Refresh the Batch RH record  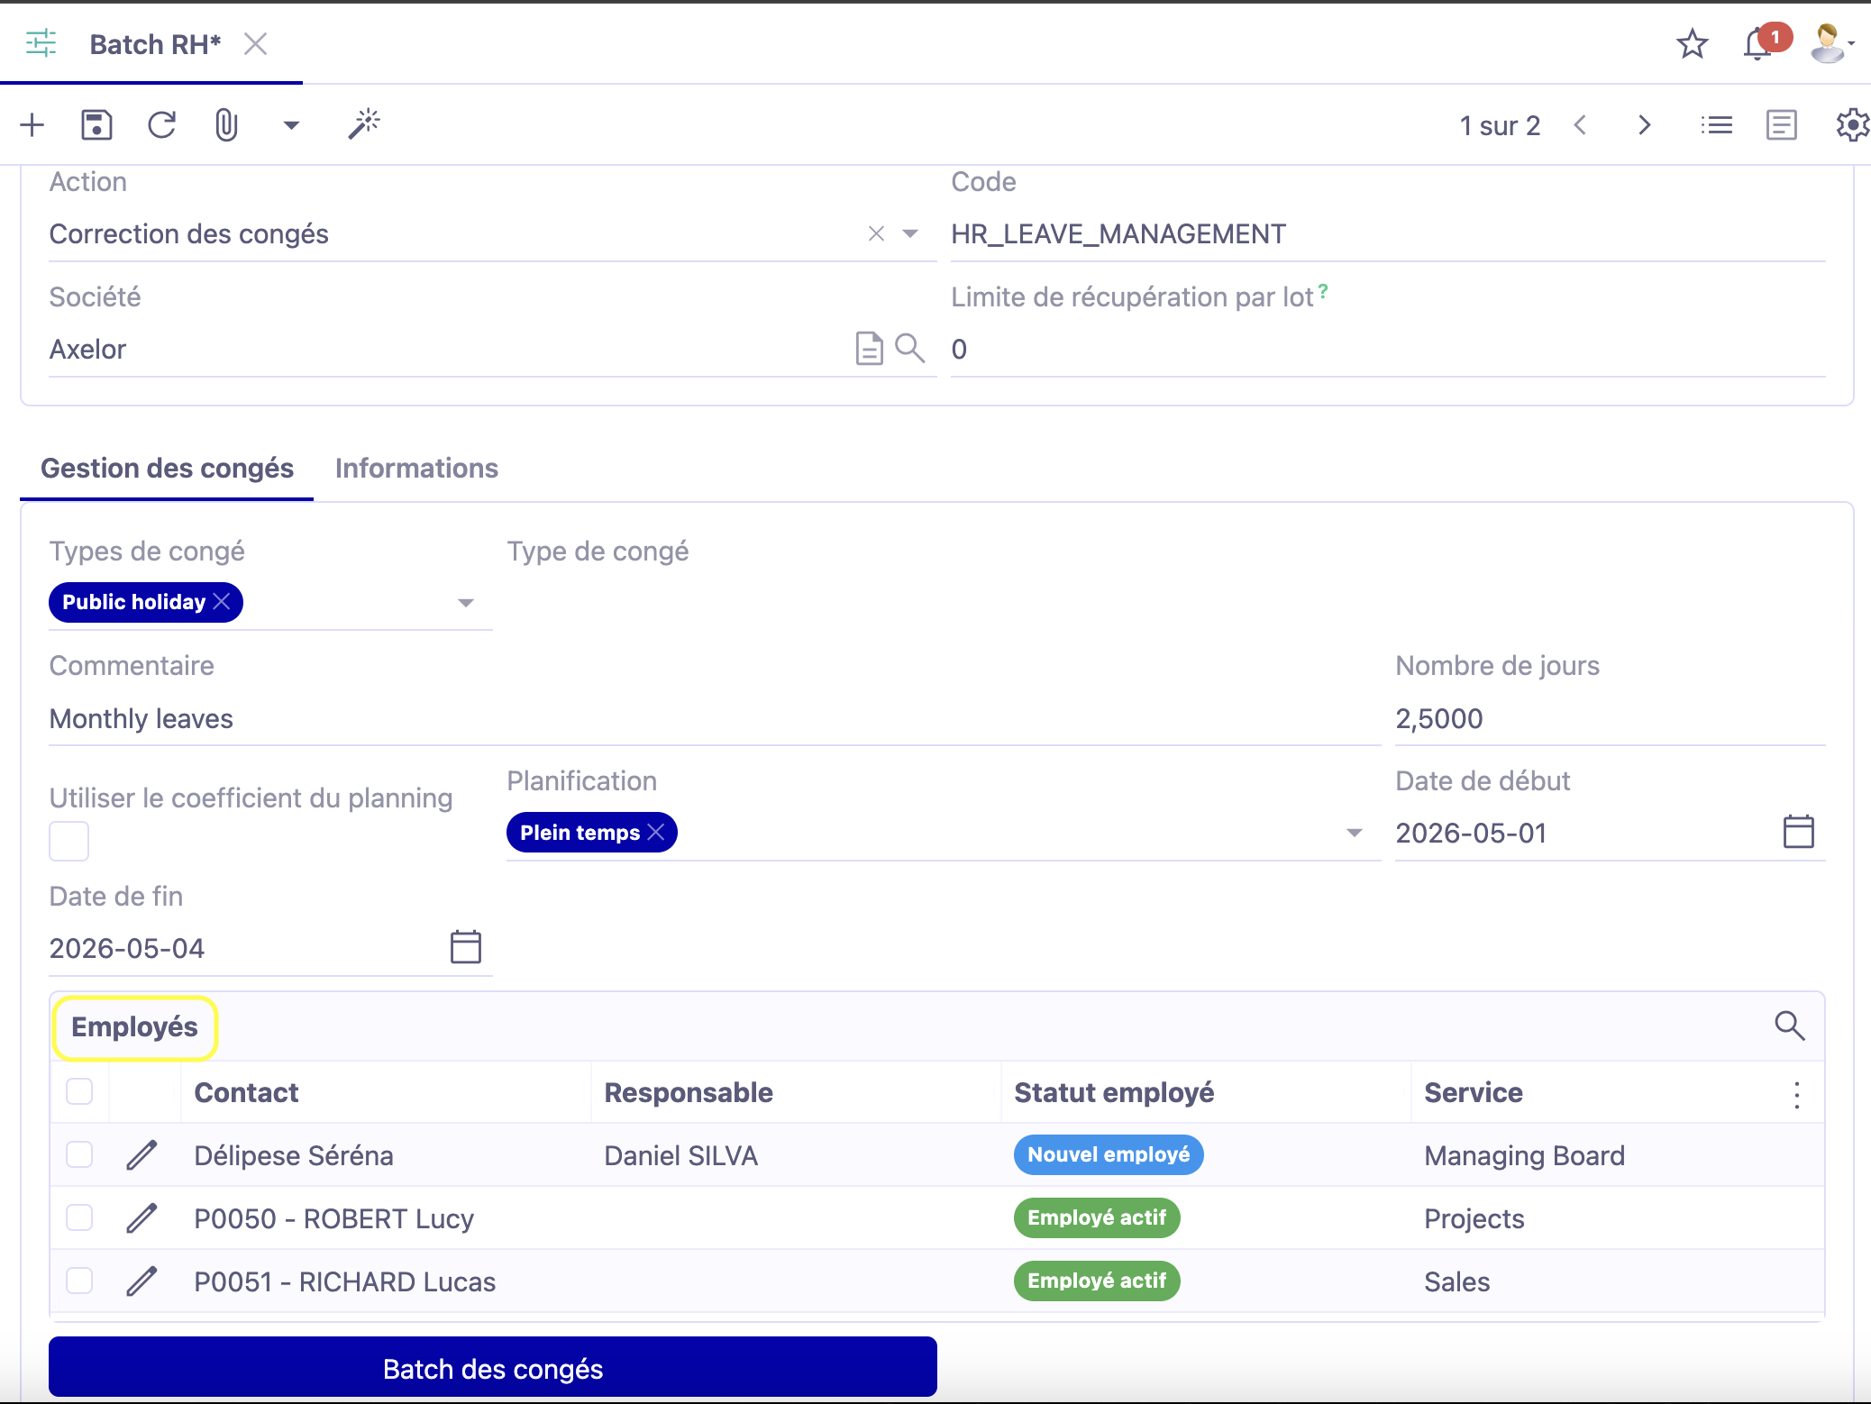[x=162, y=124]
